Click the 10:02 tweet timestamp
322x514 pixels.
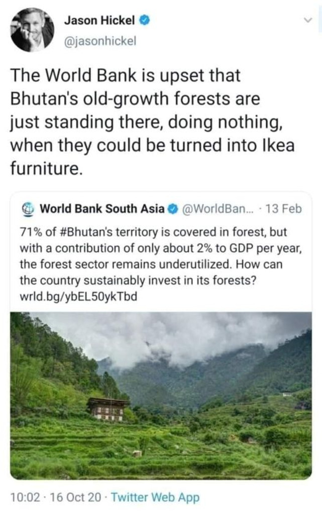click(x=23, y=497)
